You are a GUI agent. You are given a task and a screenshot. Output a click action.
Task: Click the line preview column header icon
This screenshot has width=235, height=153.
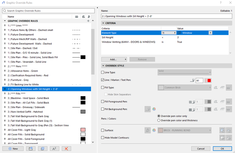[77, 17]
